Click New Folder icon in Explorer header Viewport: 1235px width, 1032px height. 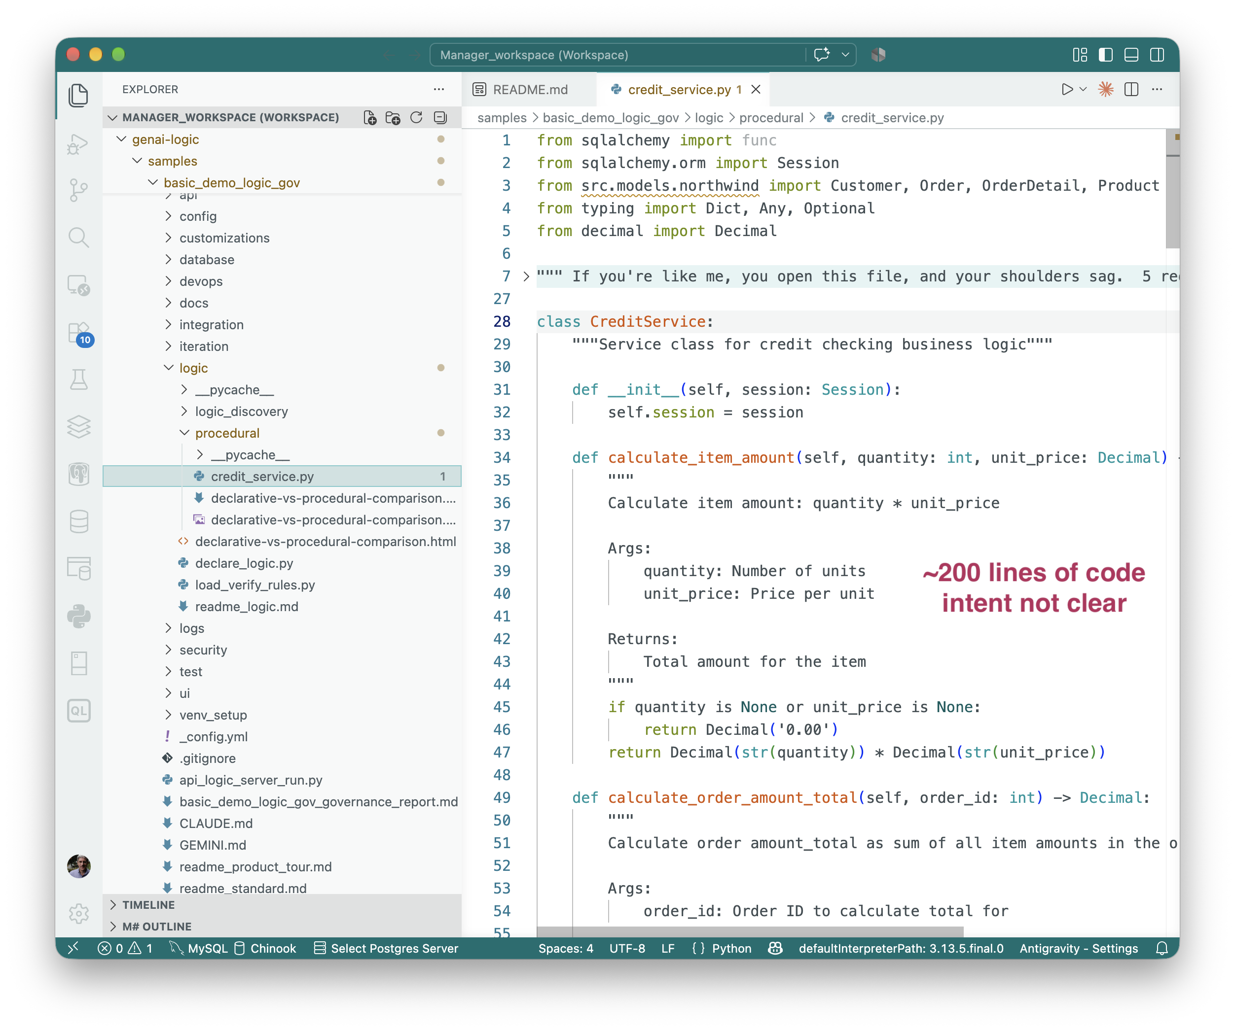(393, 117)
